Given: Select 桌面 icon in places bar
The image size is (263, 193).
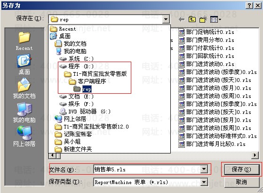Looking at the screenshot, I should 24,64.
